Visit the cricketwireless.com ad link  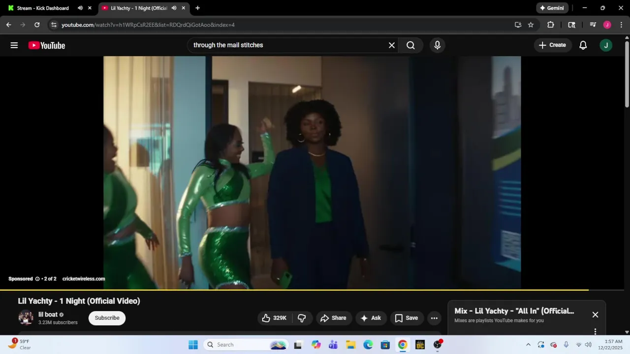pos(84,279)
